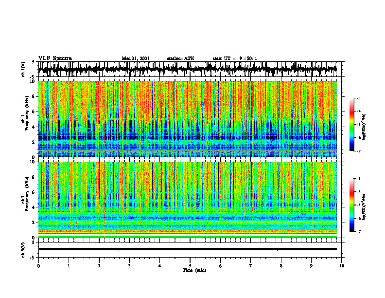Click the ch.1 frequency axis tick "4"
385x298 pixels.
click(x=34, y=127)
